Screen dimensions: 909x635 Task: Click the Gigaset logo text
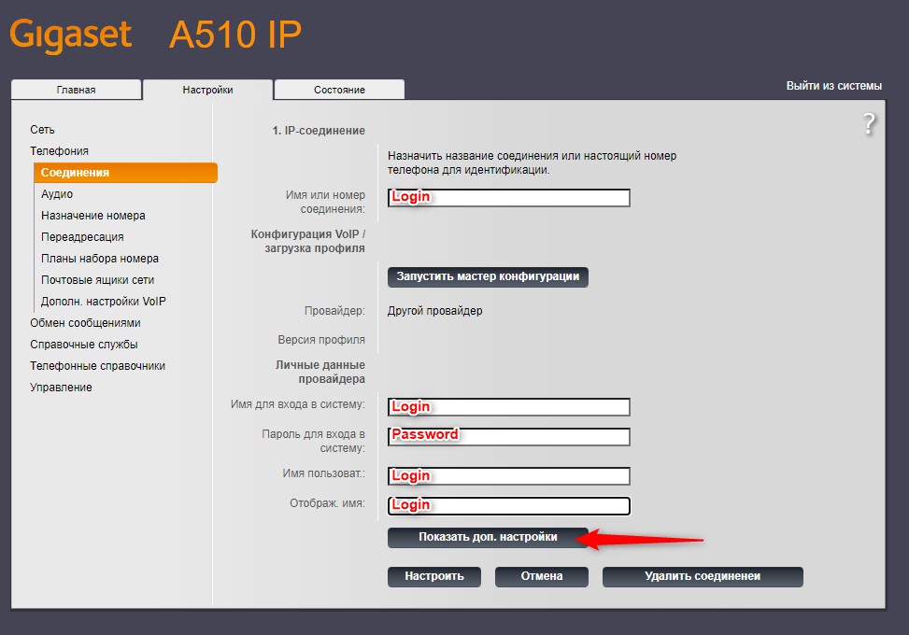coord(71,35)
